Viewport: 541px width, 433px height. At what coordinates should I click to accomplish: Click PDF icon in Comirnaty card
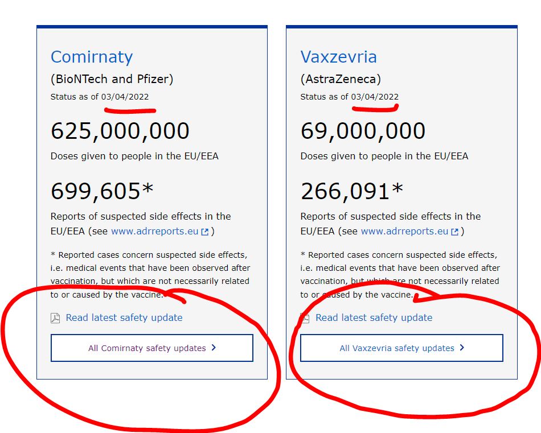coord(55,318)
